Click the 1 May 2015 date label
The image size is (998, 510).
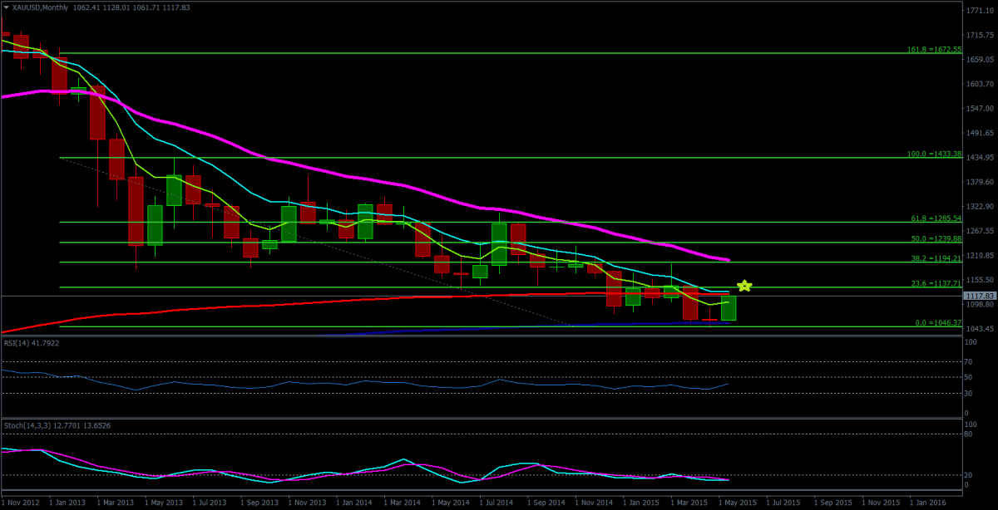pyautogui.click(x=737, y=503)
